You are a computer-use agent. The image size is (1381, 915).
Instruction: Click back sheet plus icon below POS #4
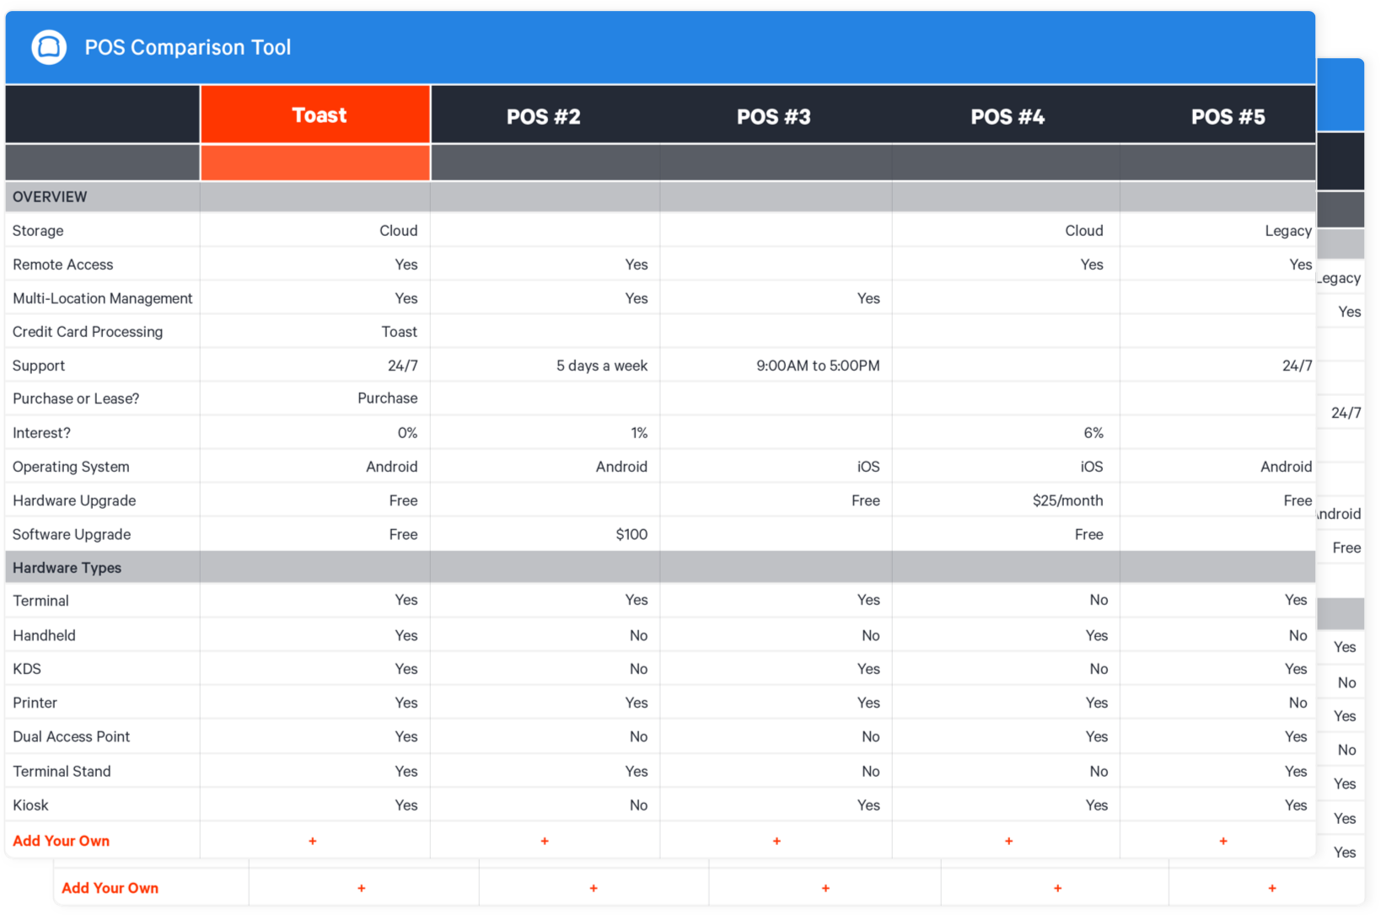coord(1058,888)
